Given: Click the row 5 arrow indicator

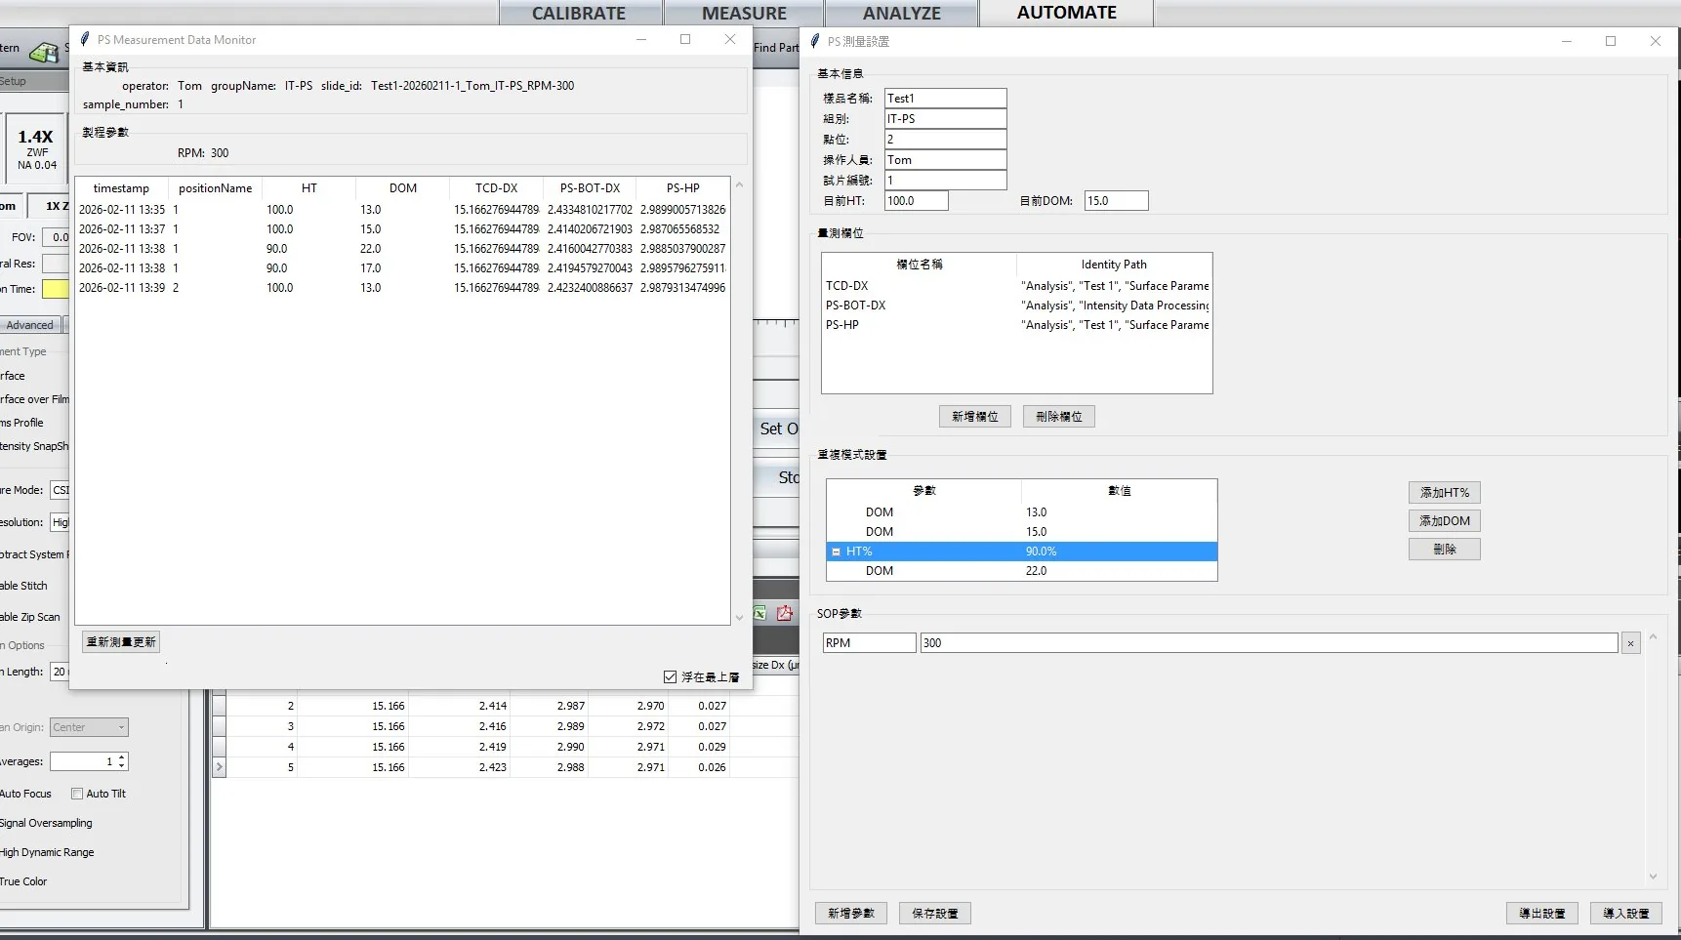Looking at the screenshot, I should pos(219,767).
